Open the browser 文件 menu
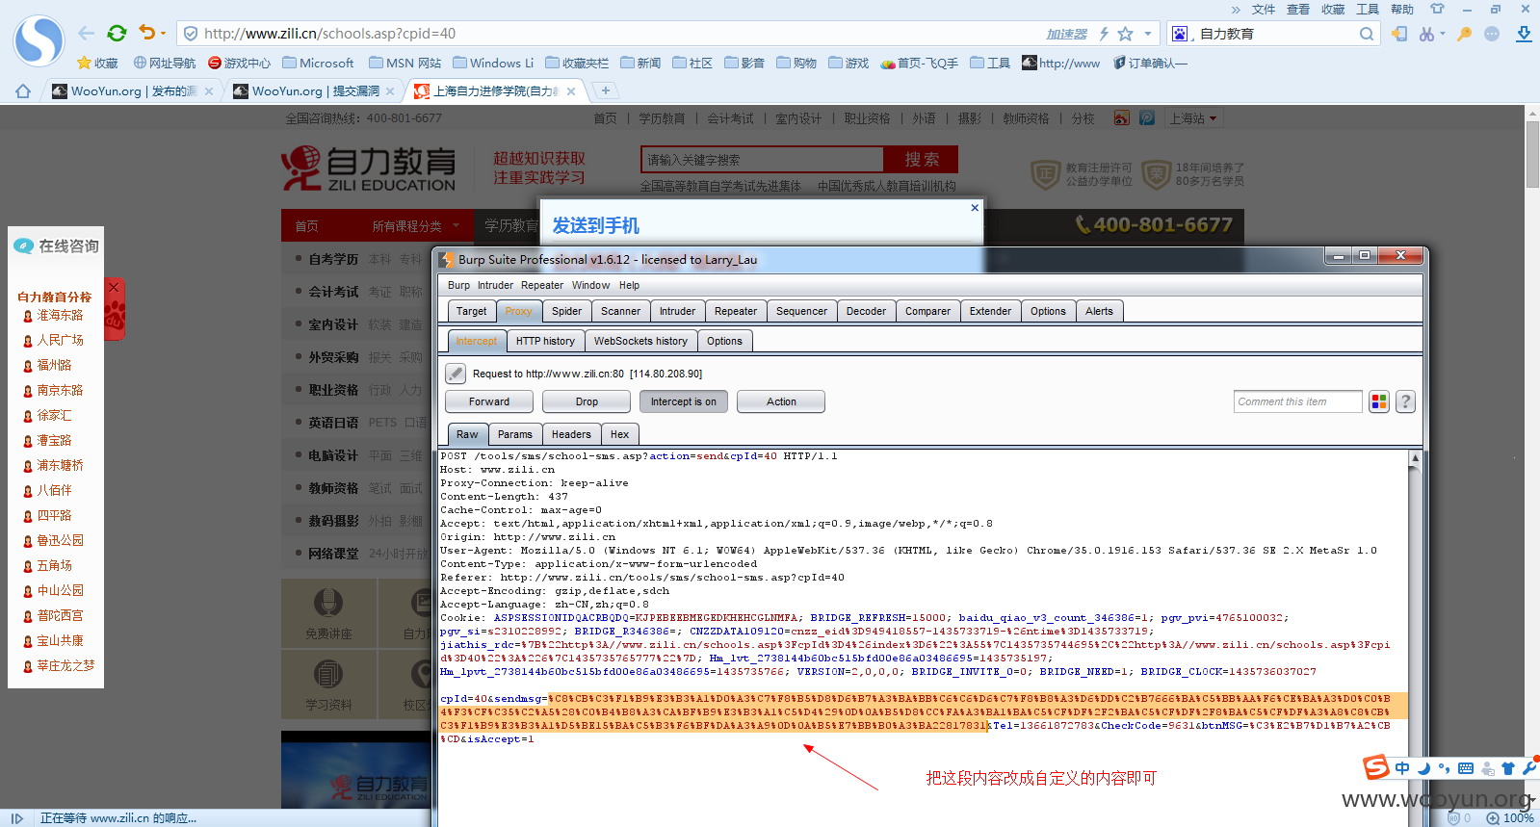The height and width of the screenshot is (827, 1540). tap(1264, 9)
